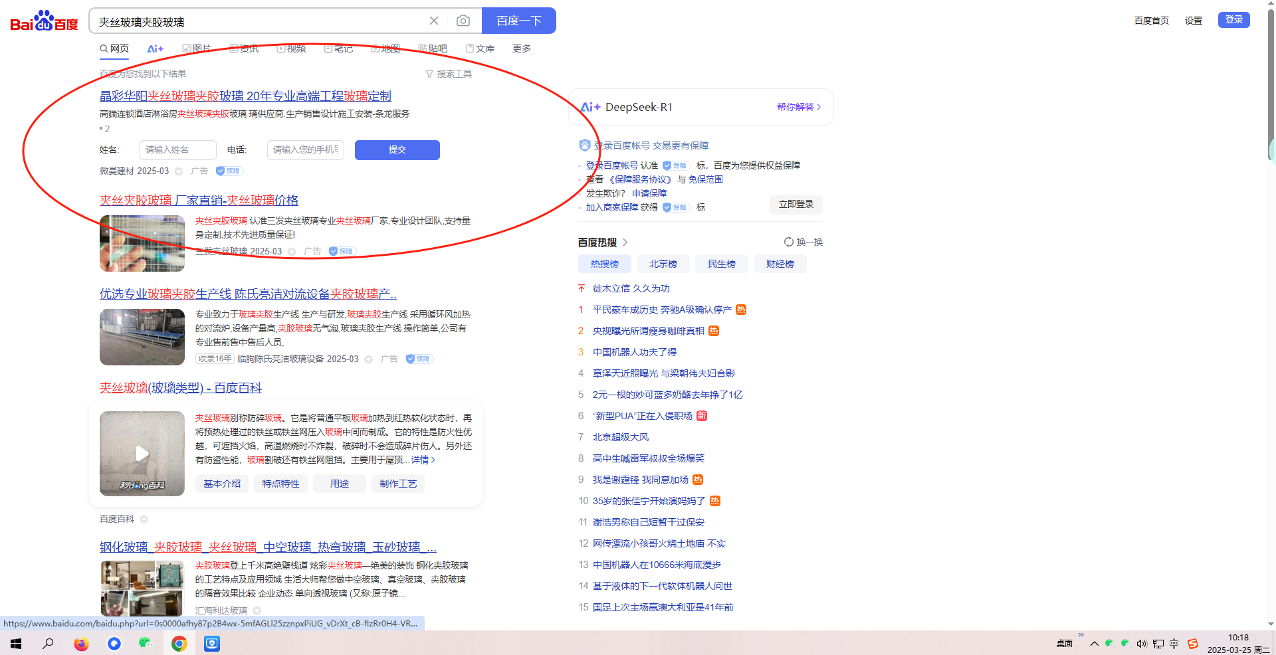Open the dropdown icon beside 百度百科 source
The height and width of the screenshot is (655, 1276).
pos(144,519)
